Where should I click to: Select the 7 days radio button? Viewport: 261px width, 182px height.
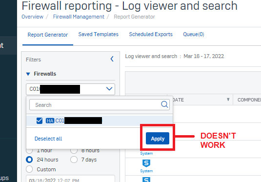pos(74,160)
